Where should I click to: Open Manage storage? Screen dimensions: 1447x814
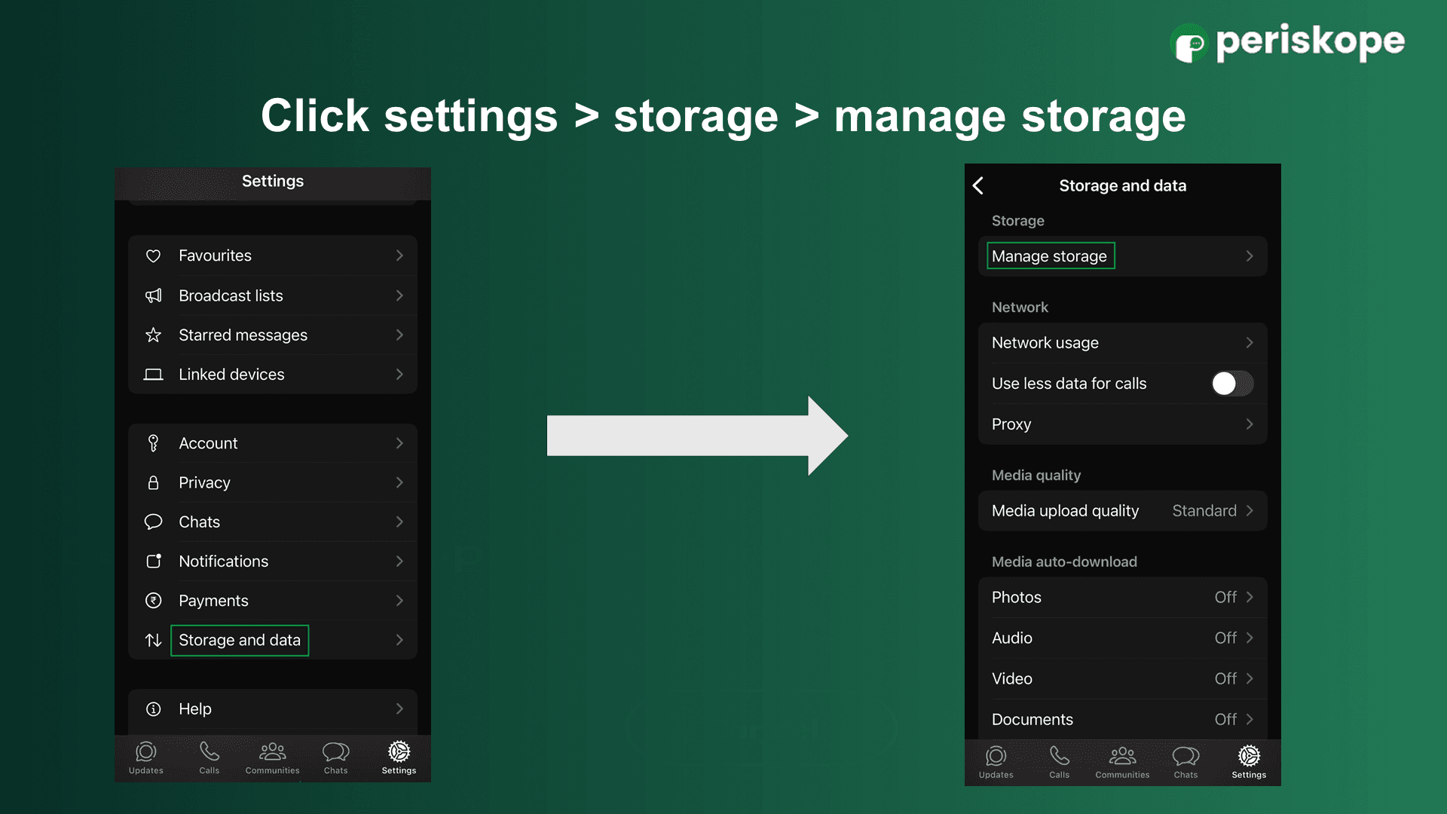(x=1049, y=256)
